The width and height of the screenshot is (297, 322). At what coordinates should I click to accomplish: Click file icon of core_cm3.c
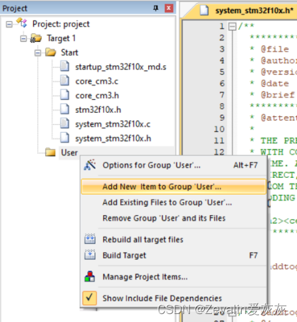point(64,81)
